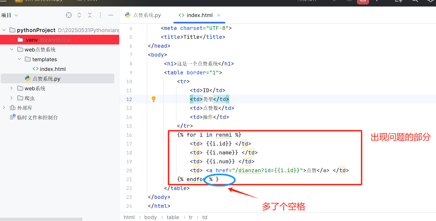
Task: Click the 外部库 library bars icon
Action: [12, 108]
